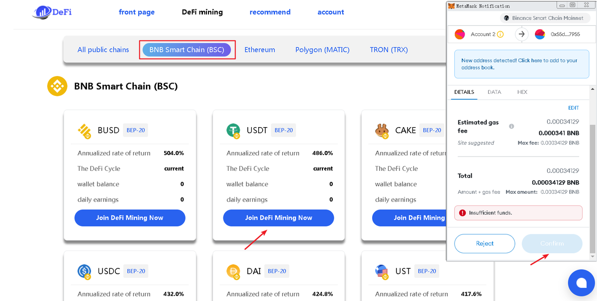The height and width of the screenshot is (301, 597).
Task: Click the MetaMask fox icon in title bar
Action: click(451, 6)
